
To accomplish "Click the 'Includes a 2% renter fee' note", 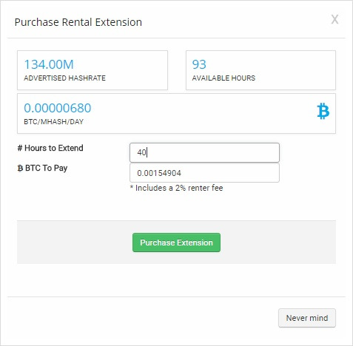I will (177, 188).
